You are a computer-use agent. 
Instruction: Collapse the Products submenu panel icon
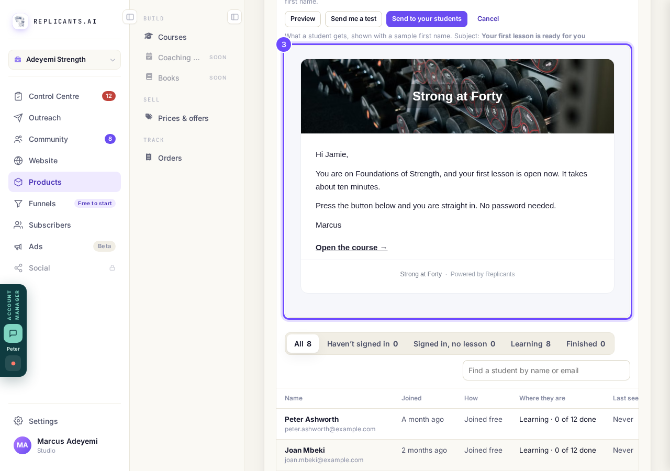[x=234, y=17]
